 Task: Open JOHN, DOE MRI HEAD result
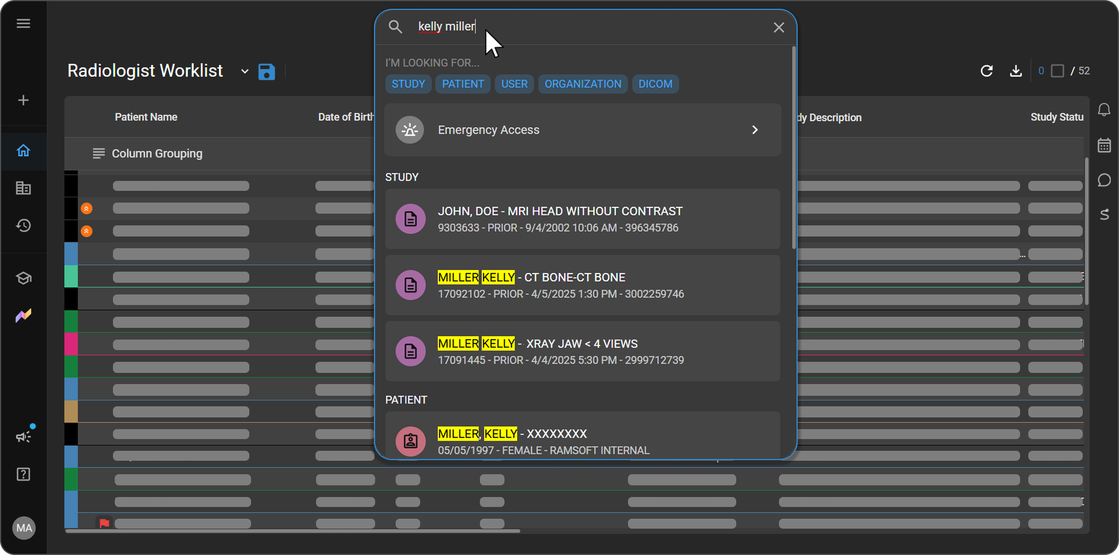(583, 219)
